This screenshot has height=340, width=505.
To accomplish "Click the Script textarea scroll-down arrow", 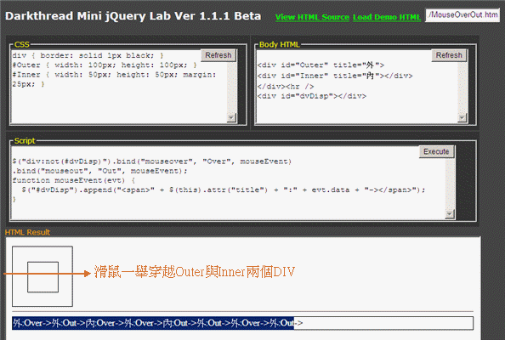I will 449,213.
